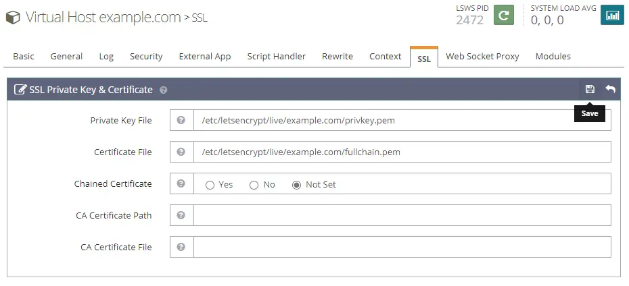Screen dimensions: 629x286
Task: Click help icon next to section title
Action: [164, 90]
